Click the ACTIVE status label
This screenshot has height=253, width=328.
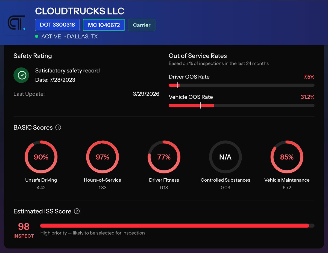tap(51, 36)
